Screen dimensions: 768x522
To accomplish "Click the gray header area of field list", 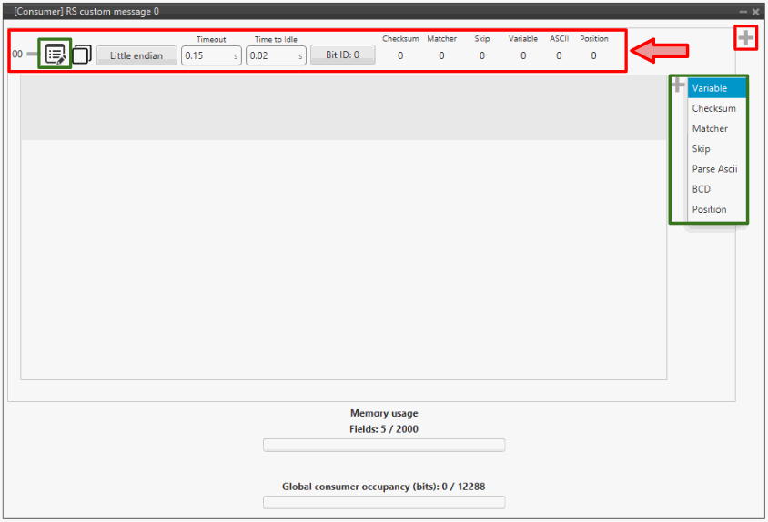I will pyautogui.click(x=343, y=108).
